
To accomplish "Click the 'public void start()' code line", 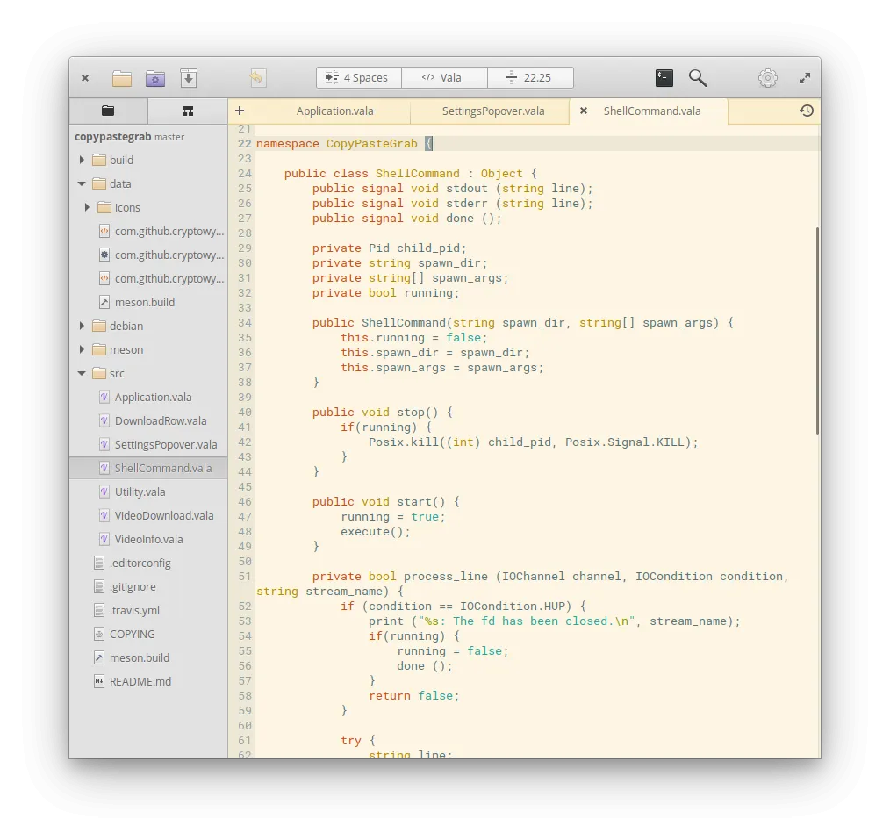I will [385, 502].
